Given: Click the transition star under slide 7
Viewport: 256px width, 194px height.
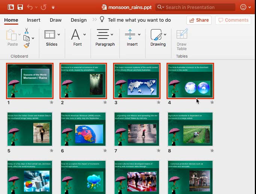Looking at the screenshot, I should tap(159, 151).
